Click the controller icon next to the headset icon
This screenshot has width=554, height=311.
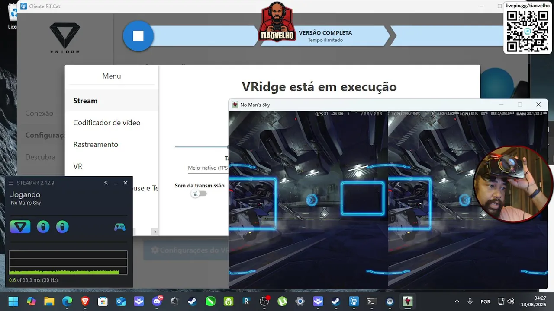(x=43, y=227)
